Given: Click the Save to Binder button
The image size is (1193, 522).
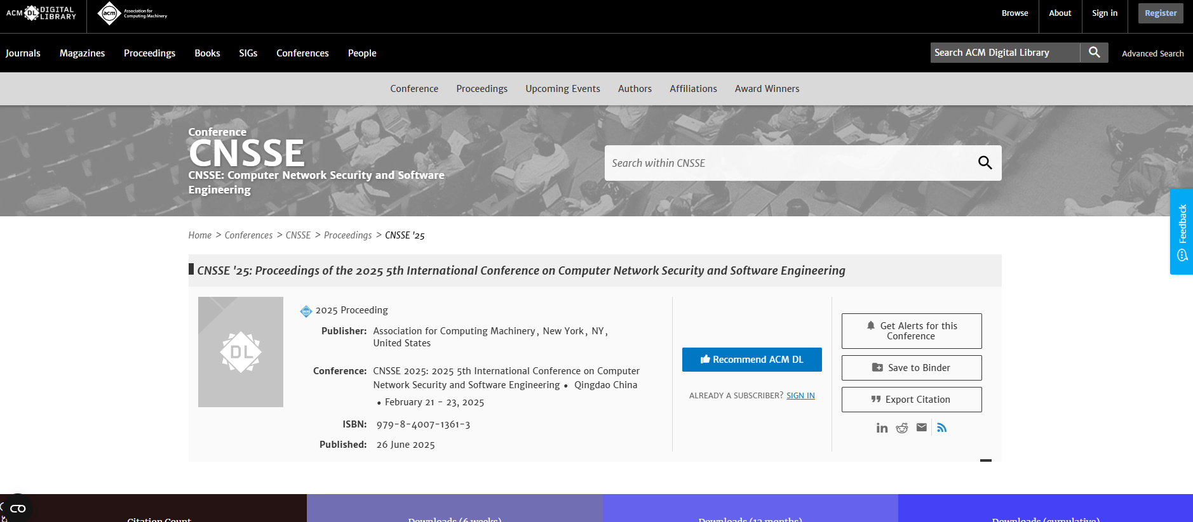Looking at the screenshot, I should 912,368.
